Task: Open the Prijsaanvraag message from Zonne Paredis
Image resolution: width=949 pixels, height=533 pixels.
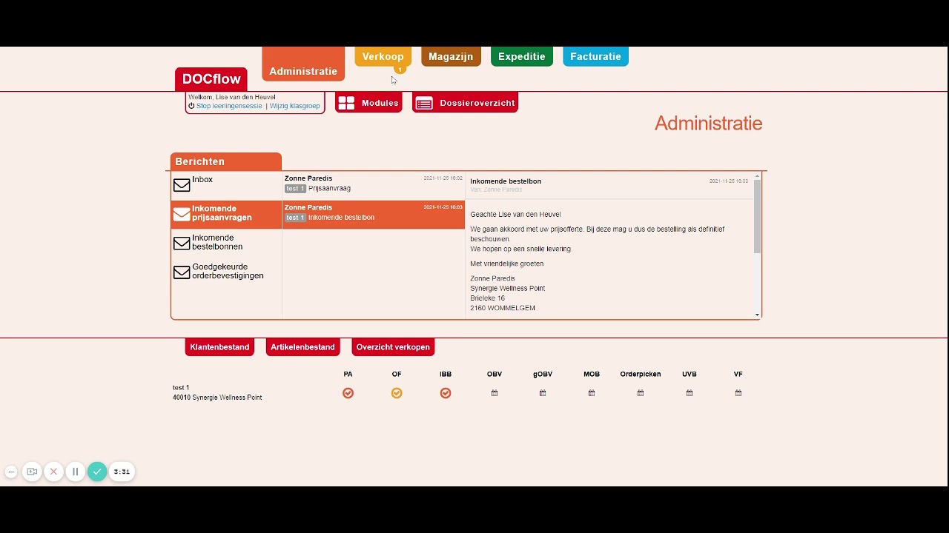Action: point(374,184)
